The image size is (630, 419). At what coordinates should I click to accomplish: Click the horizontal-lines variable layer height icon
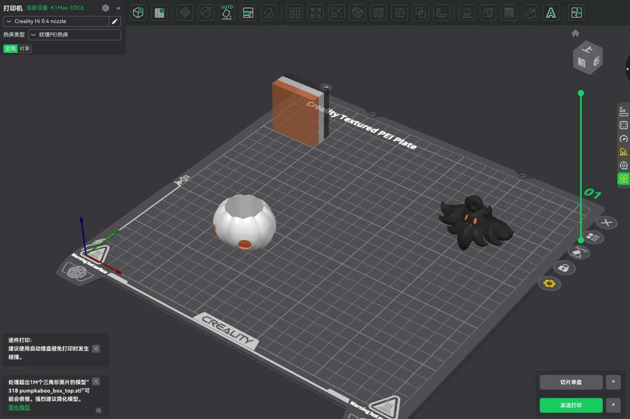pos(509,13)
